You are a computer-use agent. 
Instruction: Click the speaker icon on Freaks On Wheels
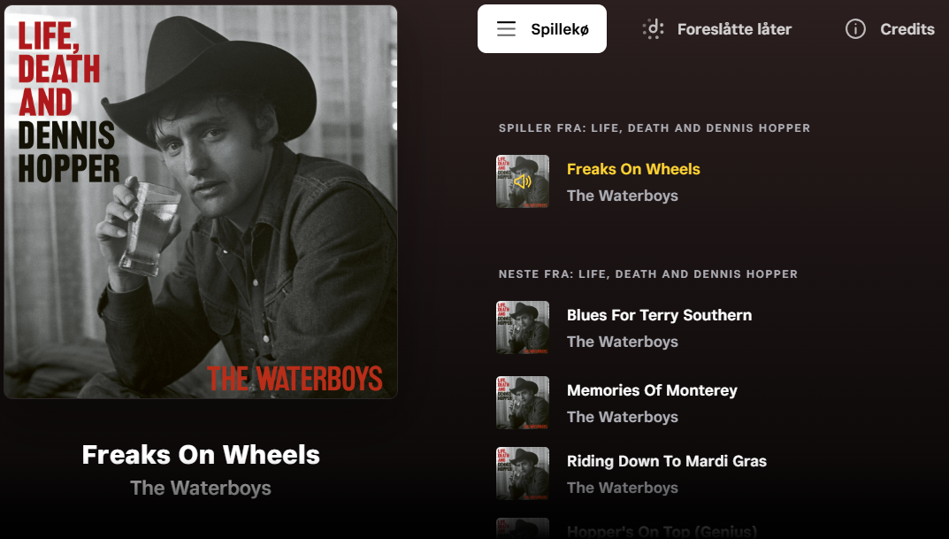tap(523, 182)
